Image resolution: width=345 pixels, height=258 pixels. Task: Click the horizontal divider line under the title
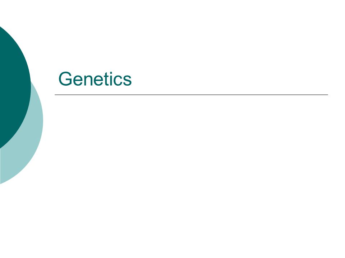pyautogui.click(x=191, y=95)
